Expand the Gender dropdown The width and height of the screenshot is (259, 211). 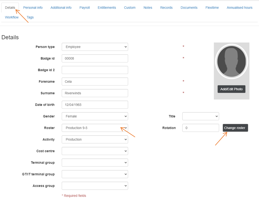[x=95, y=116]
